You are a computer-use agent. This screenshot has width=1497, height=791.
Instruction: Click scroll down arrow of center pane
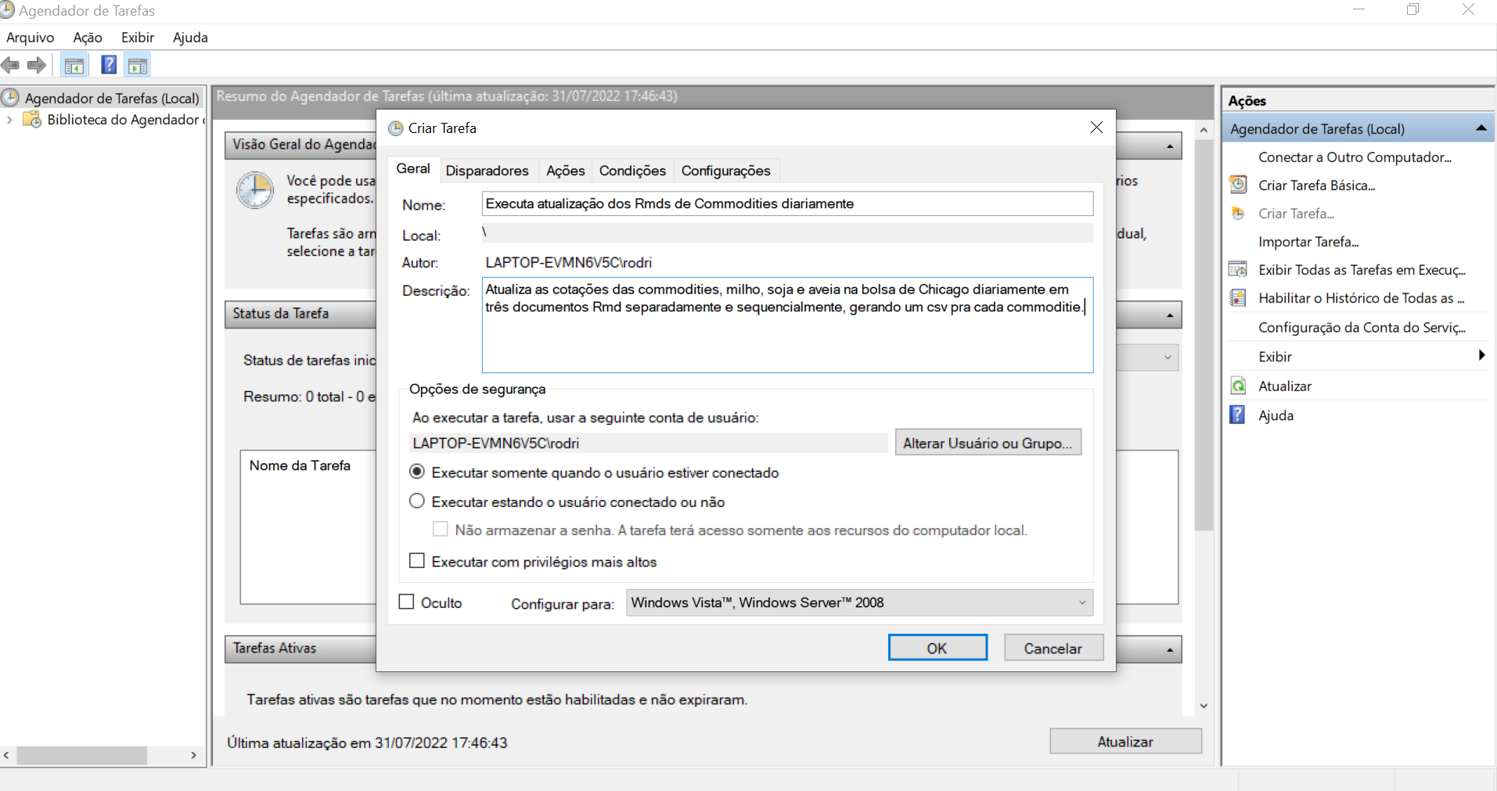[1204, 705]
